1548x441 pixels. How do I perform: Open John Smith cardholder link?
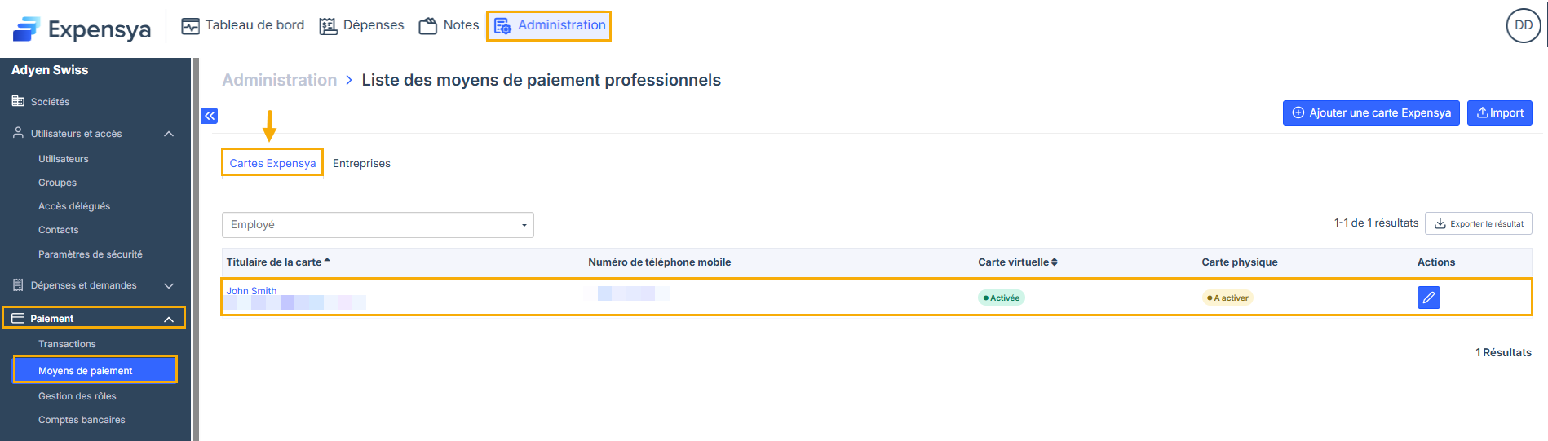tap(251, 291)
